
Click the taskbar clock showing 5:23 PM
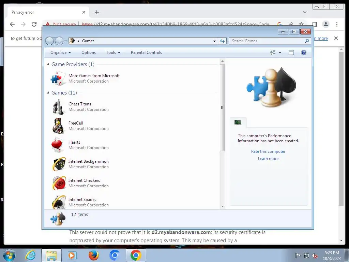point(332,255)
